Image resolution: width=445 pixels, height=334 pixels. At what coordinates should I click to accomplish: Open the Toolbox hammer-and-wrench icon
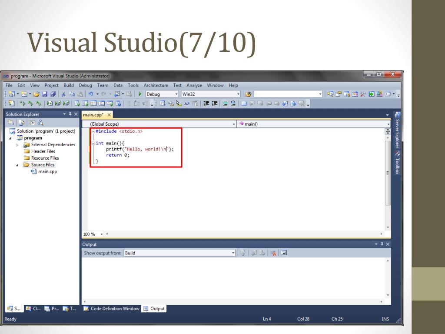(x=363, y=94)
